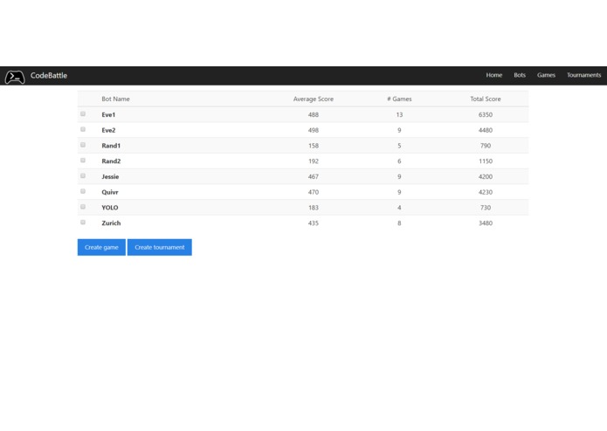This screenshot has height=431, width=607.
Task: Click the Rand2 bot name
Action: click(x=111, y=161)
